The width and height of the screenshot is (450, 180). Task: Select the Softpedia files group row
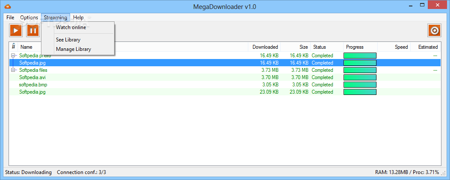(x=225, y=70)
